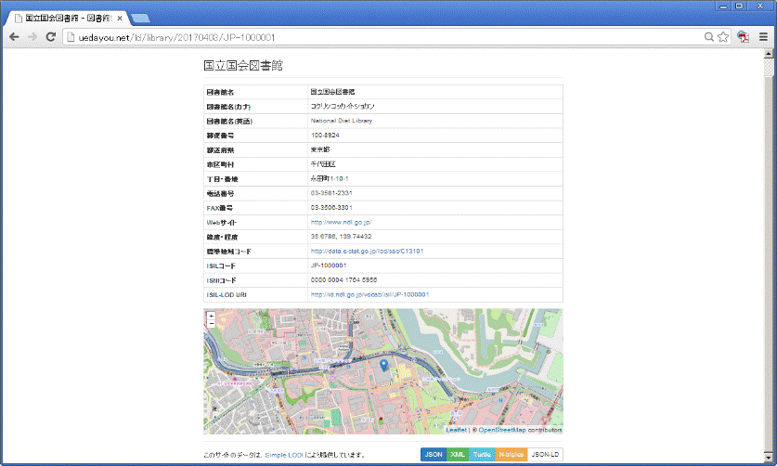Select ISNI value 0000 0004 1764 5950
The image size is (777, 466).
coord(343,280)
